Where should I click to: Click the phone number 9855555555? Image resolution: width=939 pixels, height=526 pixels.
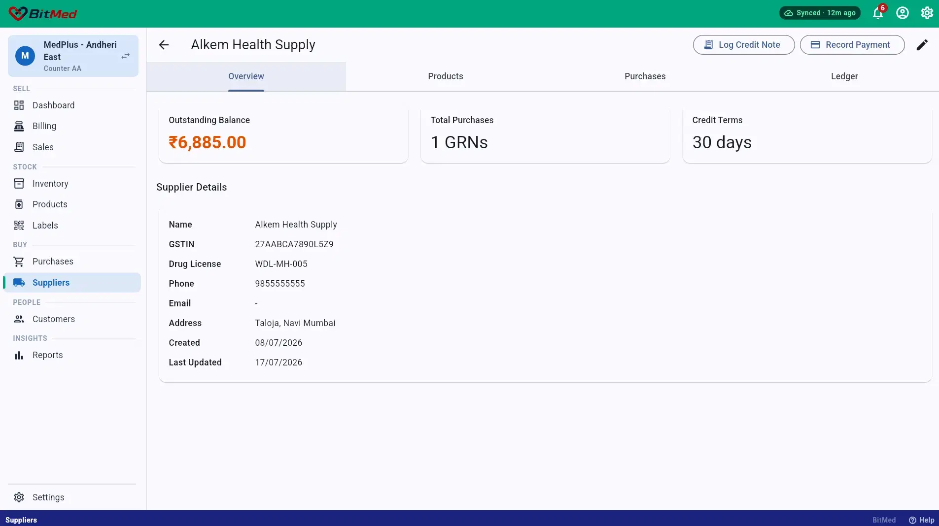pyautogui.click(x=280, y=284)
